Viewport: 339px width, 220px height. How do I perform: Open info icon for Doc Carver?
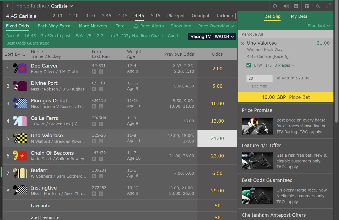pyautogui.click(x=101, y=72)
